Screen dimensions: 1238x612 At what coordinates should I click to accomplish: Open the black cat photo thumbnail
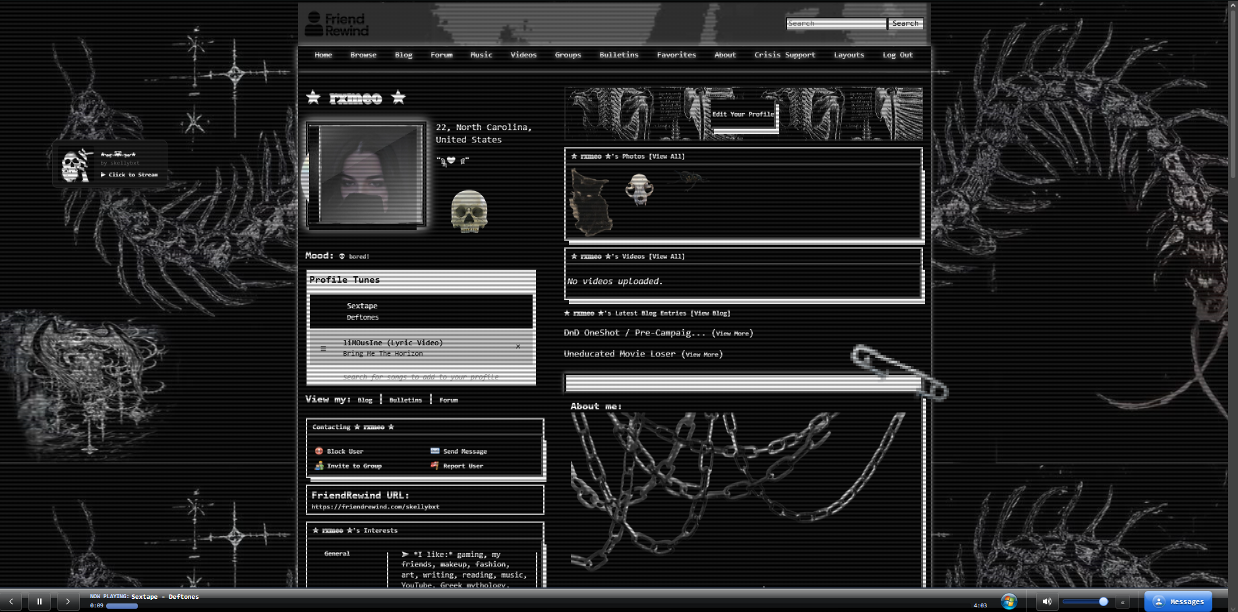591,202
